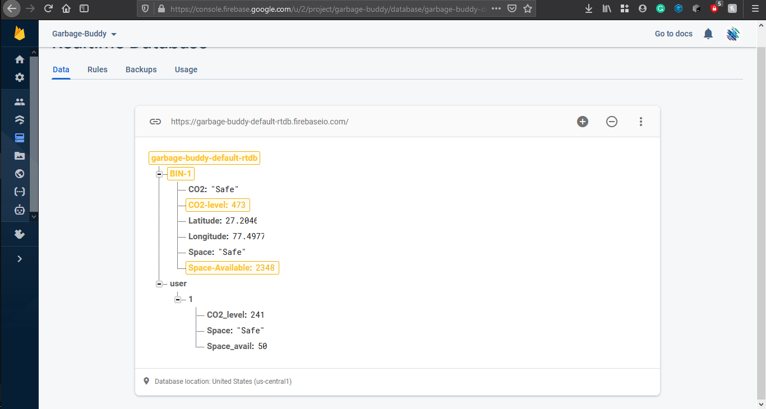
Task: Click the collapse-all minus circle icon
Action: pos(612,122)
